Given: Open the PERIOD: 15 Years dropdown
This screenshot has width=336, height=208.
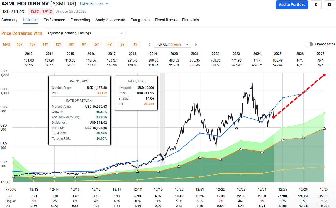Looking at the screenshot, I should (x=172, y=44).
